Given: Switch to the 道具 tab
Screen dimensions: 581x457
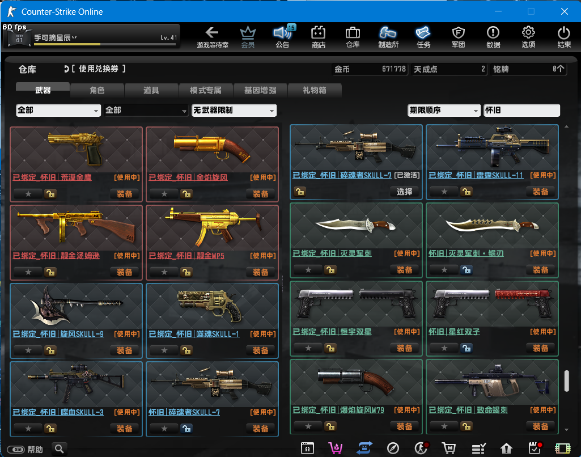Looking at the screenshot, I should coord(151,90).
